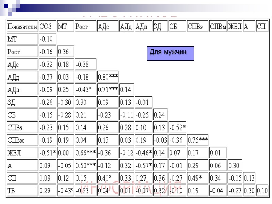Click the '0.14' cell in АДп row
The width and height of the screenshot is (272, 204).
tap(126, 89)
